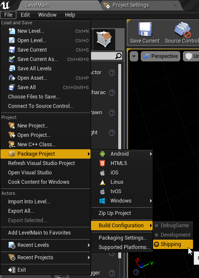Screen dimensions: 199x278
Task: Click the tvOS apple icon
Action: (102, 191)
